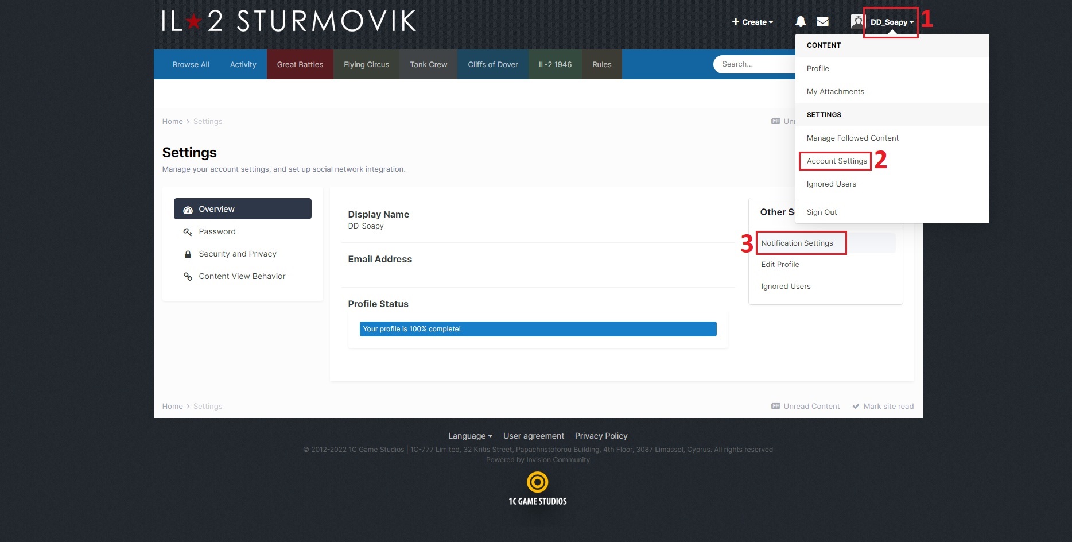The width and height of the screenshot is (1072, 542).
Task: Open Account Settings from the menu
Action: [x=892, y=161]
